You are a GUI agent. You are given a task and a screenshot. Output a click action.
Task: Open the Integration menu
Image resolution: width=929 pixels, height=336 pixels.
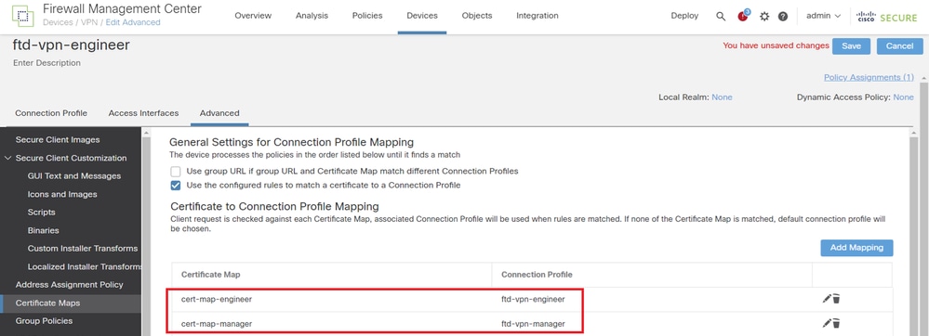(537, 16)
